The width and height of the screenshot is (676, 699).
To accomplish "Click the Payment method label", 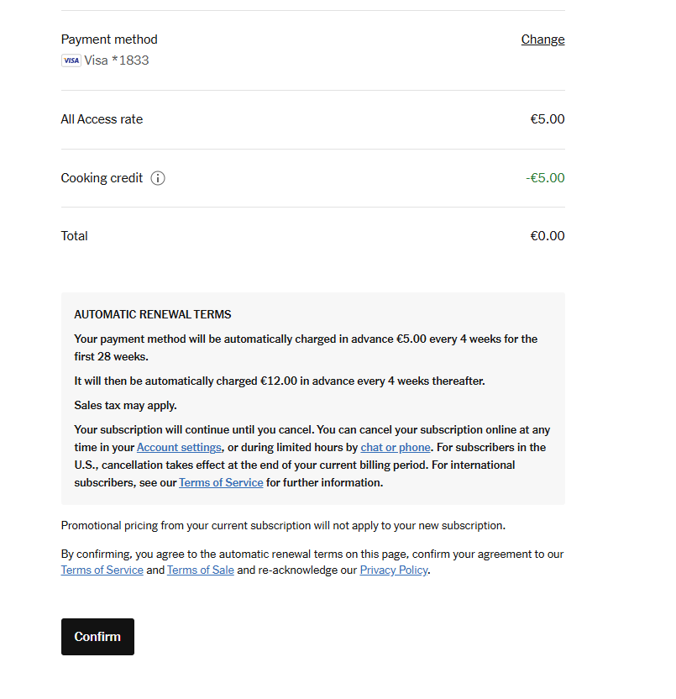I will 109,39.
